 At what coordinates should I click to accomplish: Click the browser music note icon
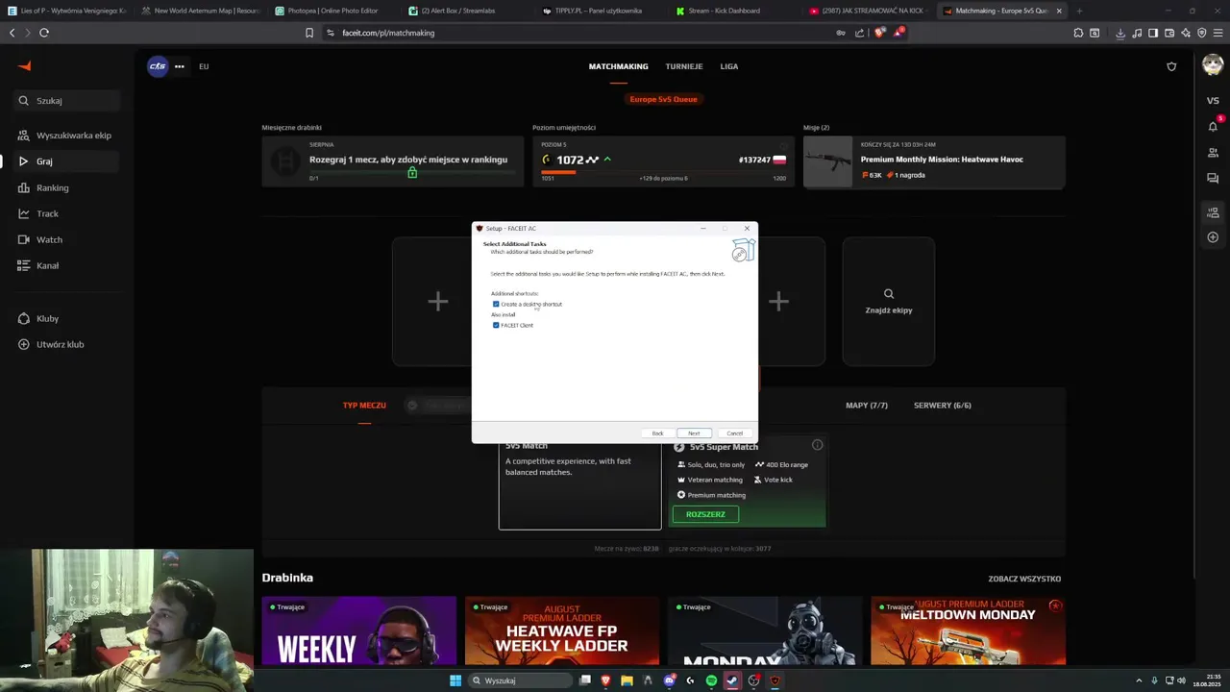click(1137, 33)
